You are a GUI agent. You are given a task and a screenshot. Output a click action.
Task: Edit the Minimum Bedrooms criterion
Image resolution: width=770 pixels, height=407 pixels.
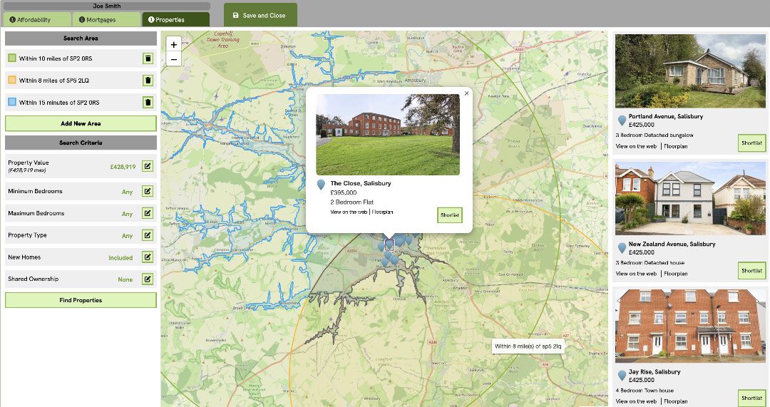(148, 191)
